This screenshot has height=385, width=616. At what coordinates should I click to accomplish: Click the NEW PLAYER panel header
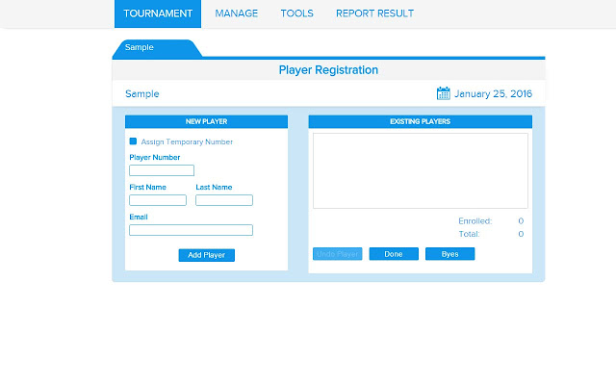(x=206, y=121)
